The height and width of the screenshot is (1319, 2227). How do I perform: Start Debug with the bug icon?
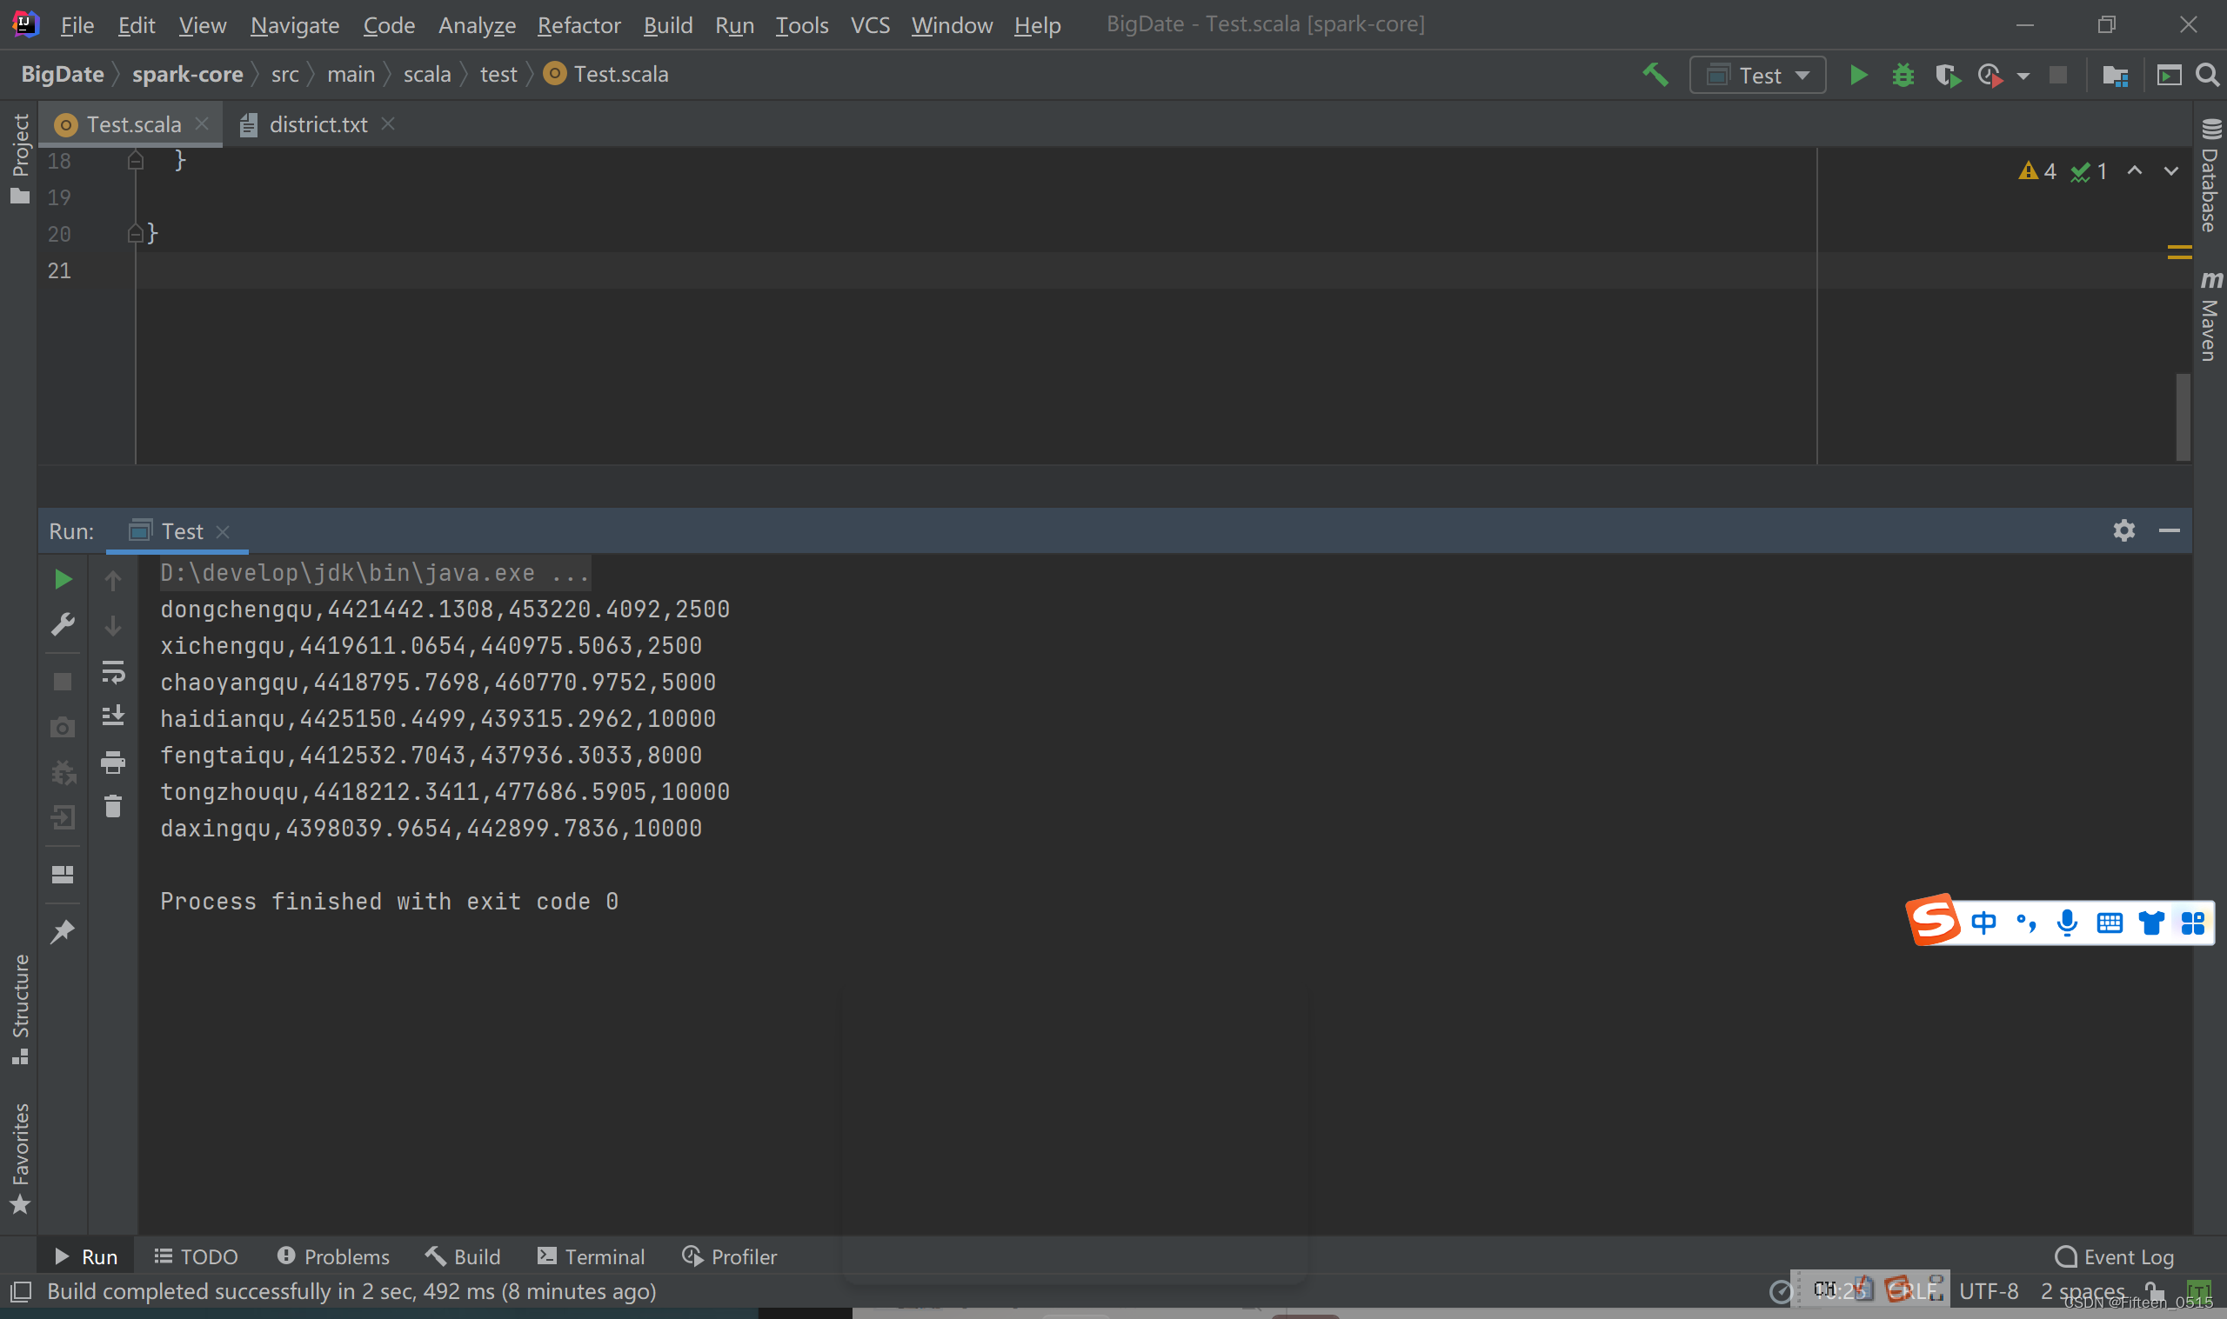[x=1903, y=75]
